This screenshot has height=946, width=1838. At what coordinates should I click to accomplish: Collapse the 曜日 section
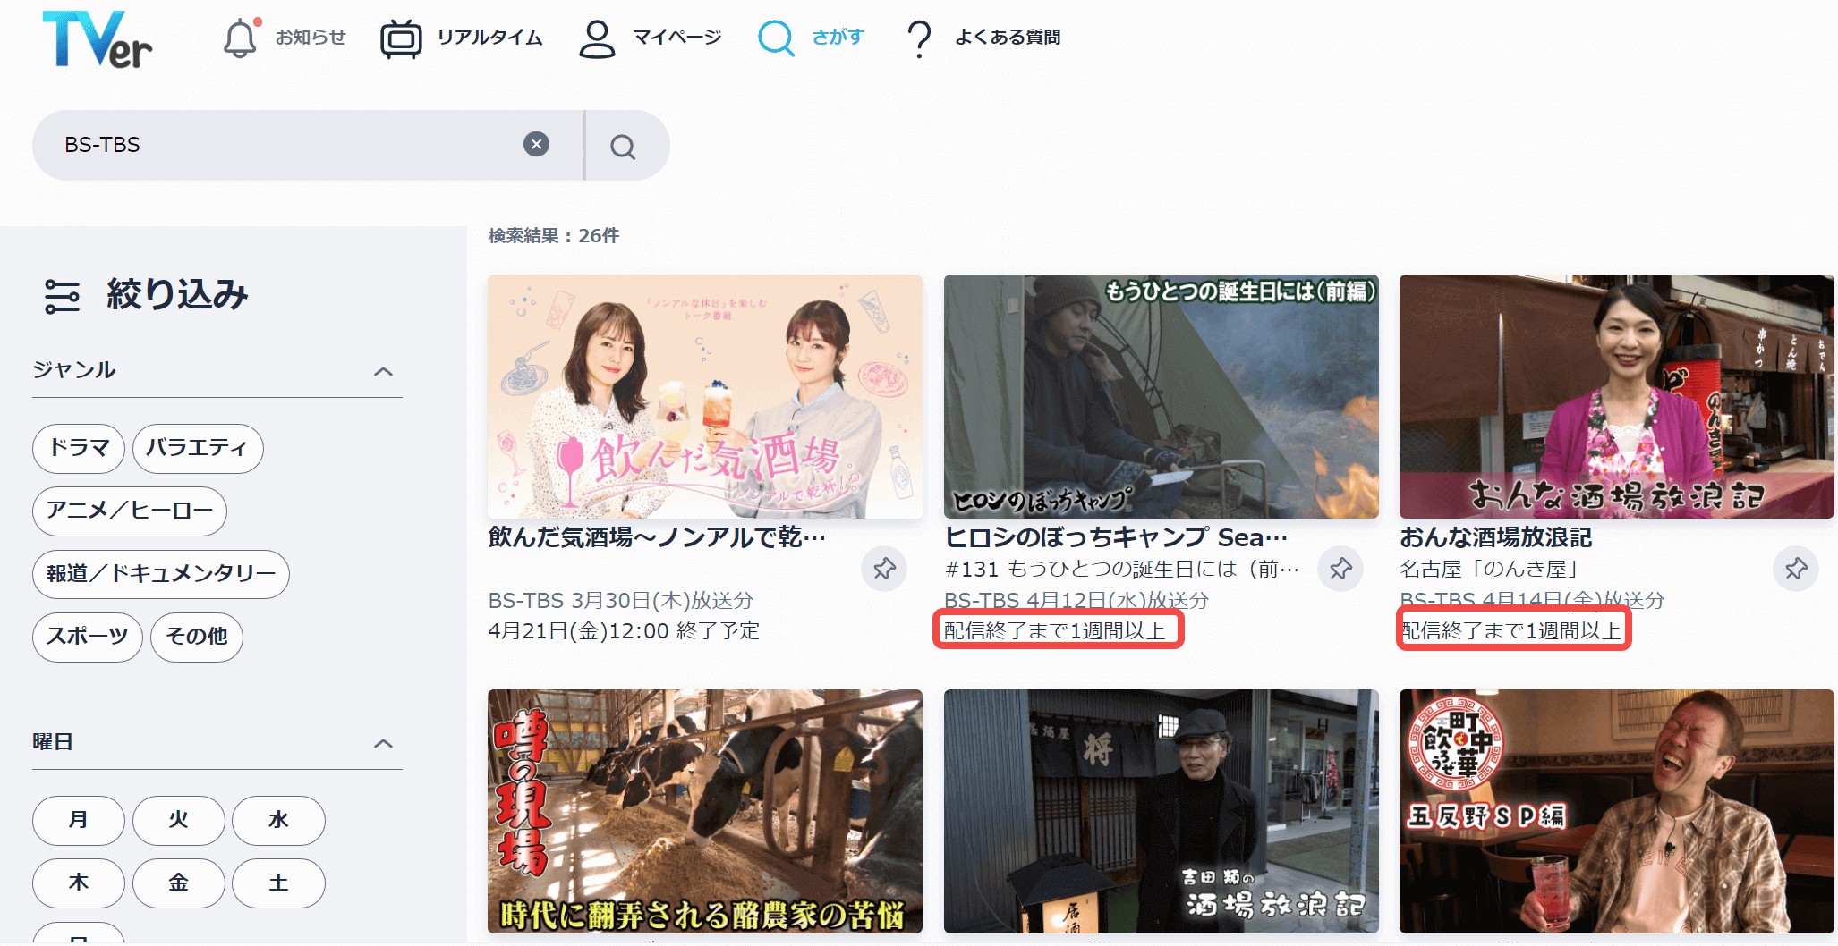383,744
